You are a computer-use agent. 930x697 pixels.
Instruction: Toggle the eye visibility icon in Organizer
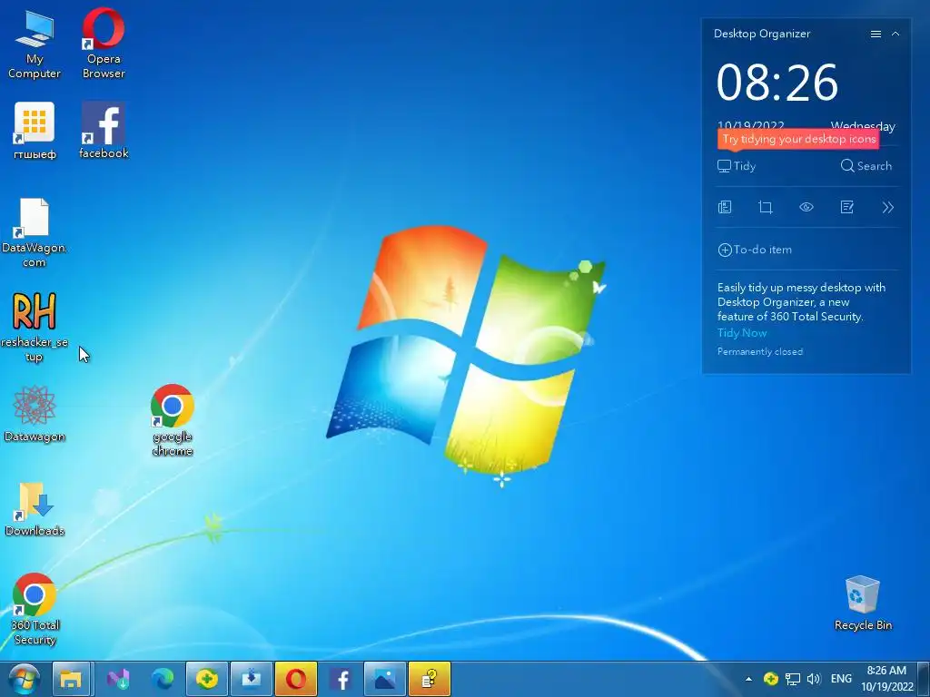pos(806,207)
